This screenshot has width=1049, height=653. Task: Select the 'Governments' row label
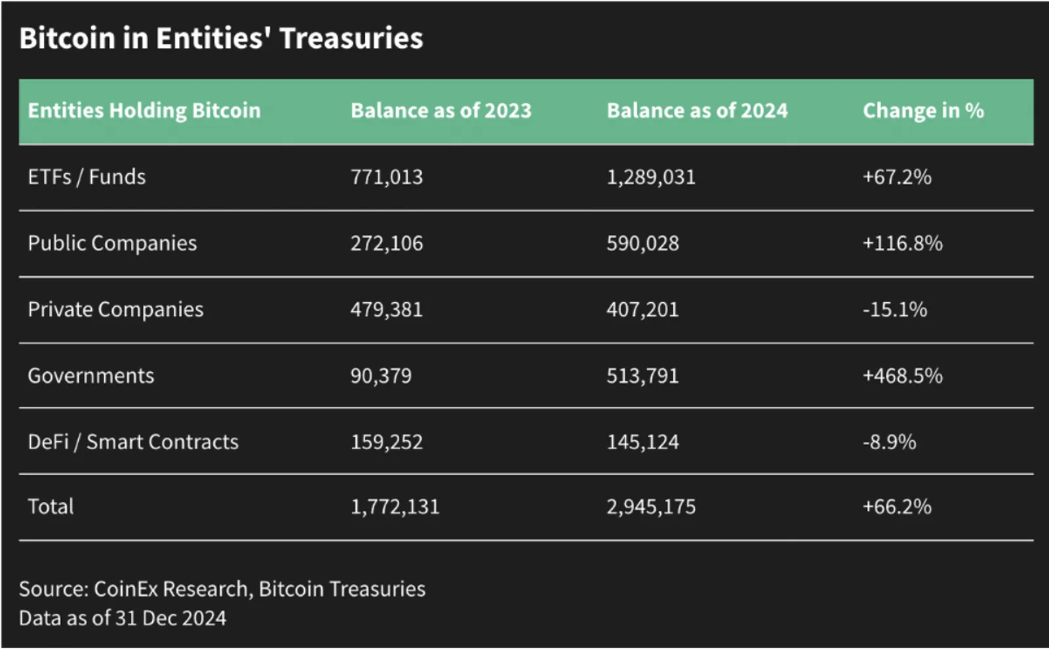pos(90,376)
